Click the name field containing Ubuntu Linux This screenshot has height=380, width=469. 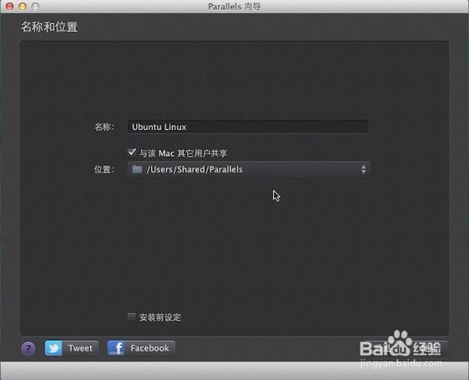coord(248,126)
